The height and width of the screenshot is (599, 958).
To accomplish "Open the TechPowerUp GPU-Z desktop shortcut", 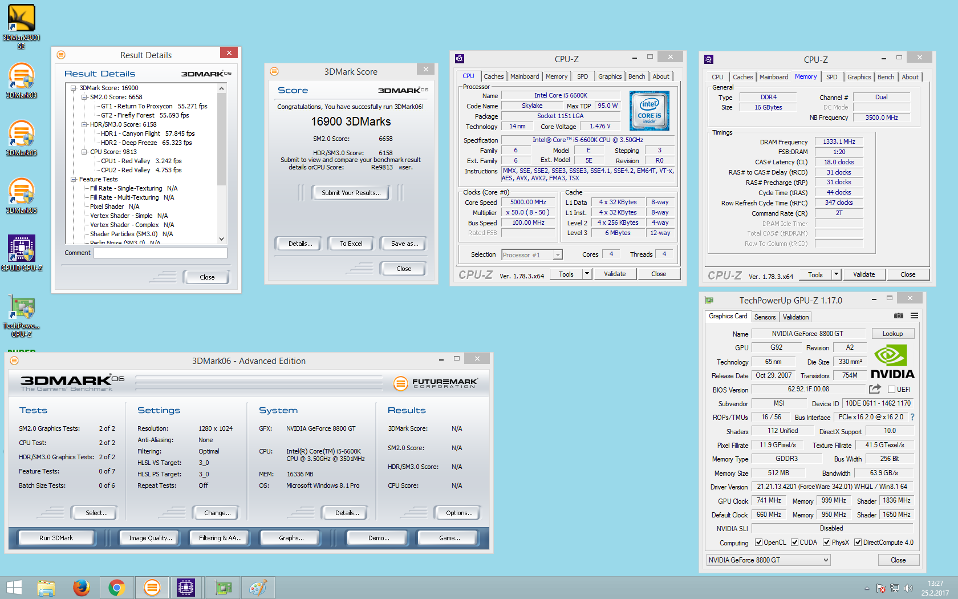I will click(x=21, y=315).
